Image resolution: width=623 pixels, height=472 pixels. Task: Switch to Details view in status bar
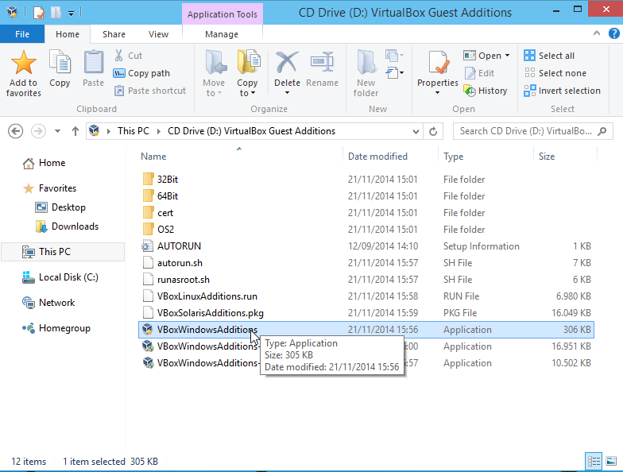(x=594, y=461)
